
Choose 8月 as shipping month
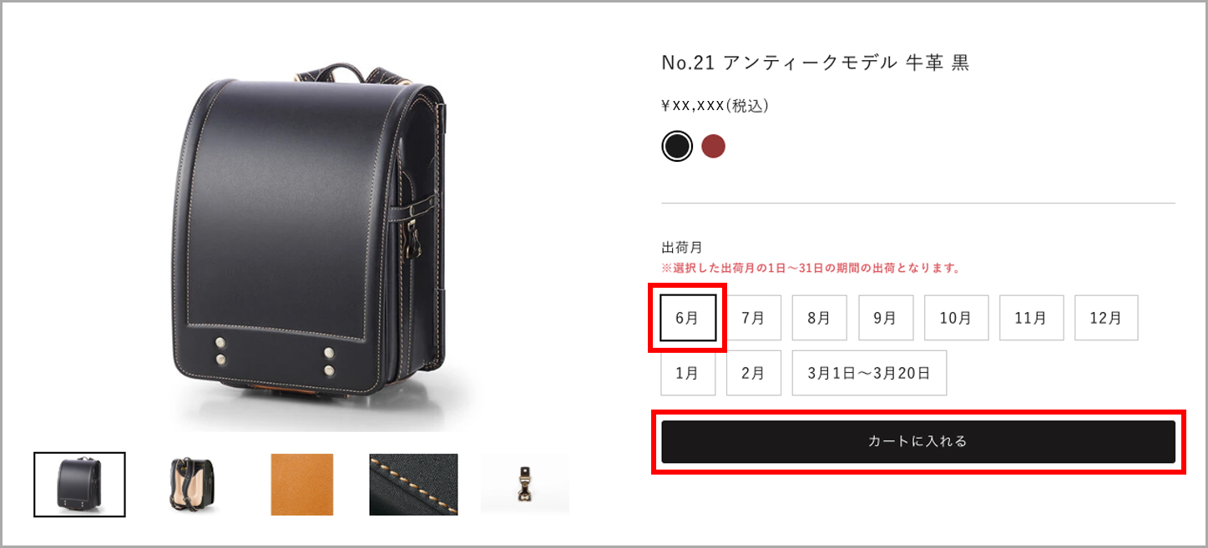pyautogui.click(x=819, y=318)
